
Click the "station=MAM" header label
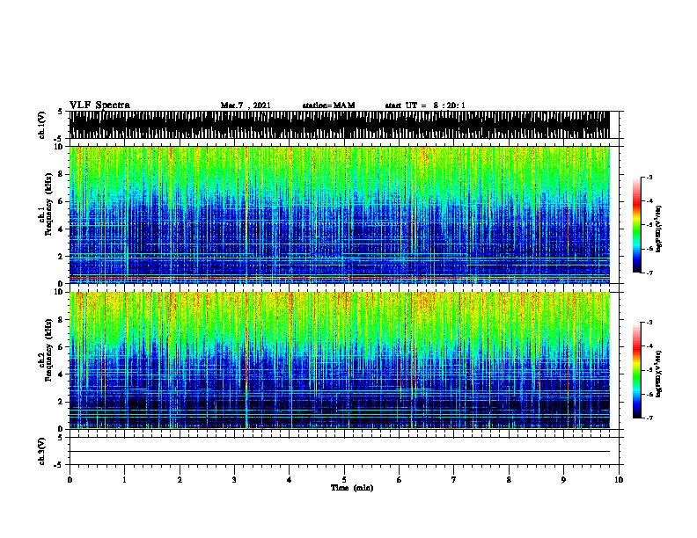[x=328, y=105]
